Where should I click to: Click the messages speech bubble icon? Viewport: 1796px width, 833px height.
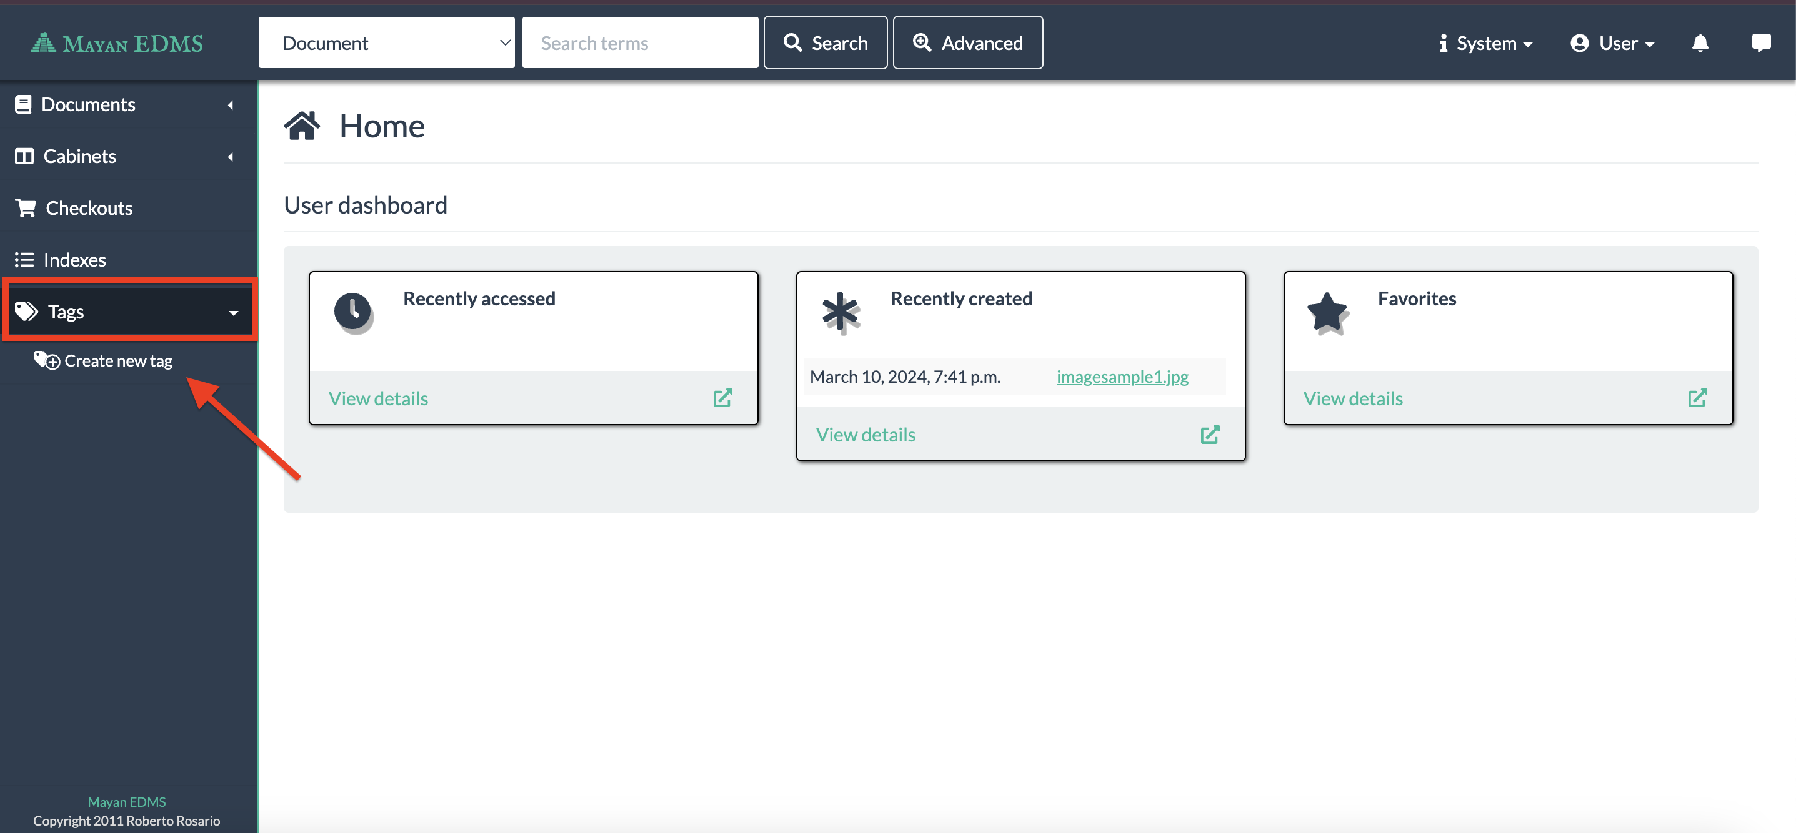(1761, 43)
